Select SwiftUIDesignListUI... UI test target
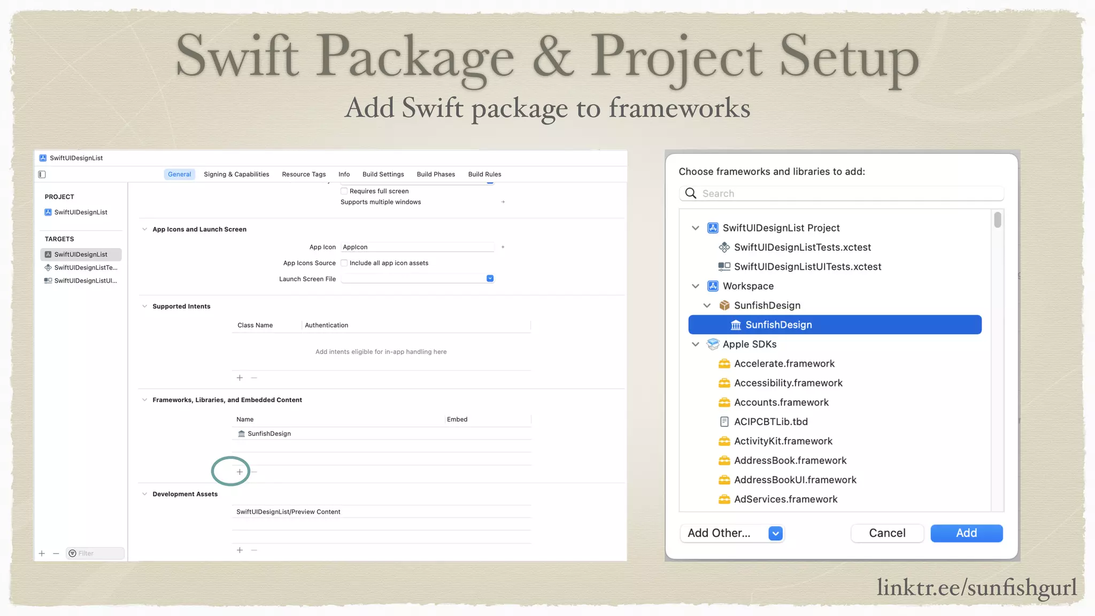Viewport: 1095px width, 616px height. point(81,281)
